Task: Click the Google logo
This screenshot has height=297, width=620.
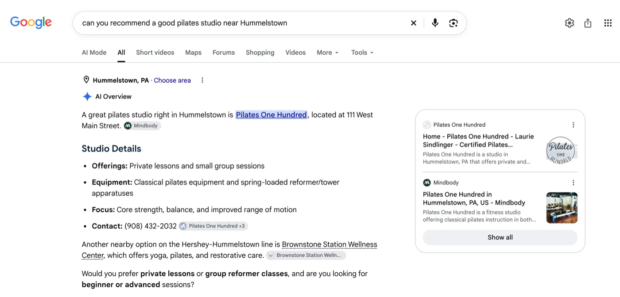Action: tap(31, 23)
